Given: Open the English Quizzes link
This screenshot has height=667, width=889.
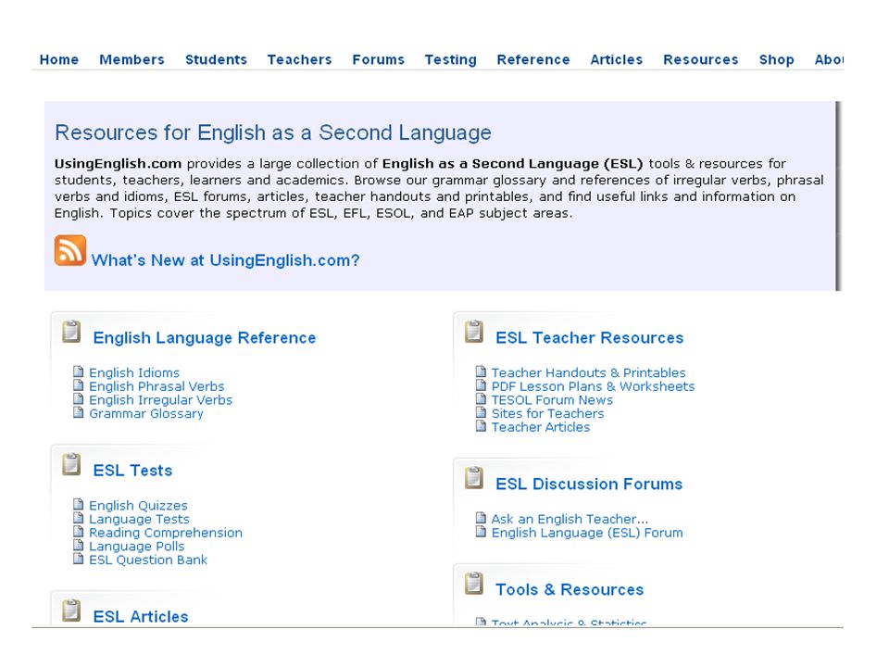Looking at the screenshot, I should point(138,506).
